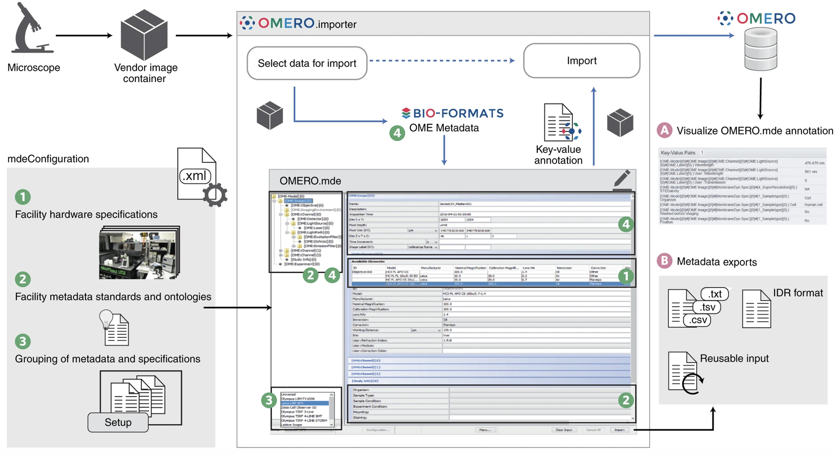Expand the OME:Channel (2) tree node
835x454 pixels.
281,255
